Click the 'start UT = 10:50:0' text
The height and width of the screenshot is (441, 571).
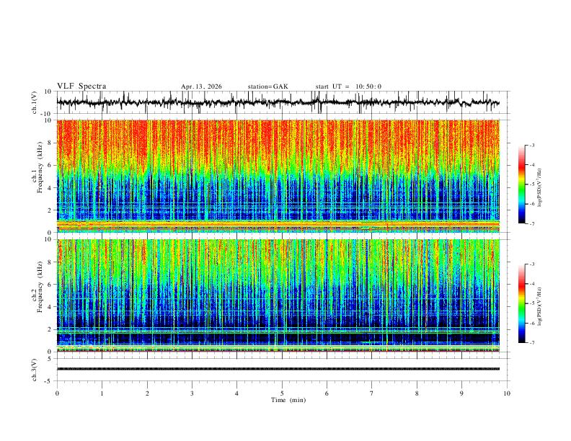pos(348,86)
